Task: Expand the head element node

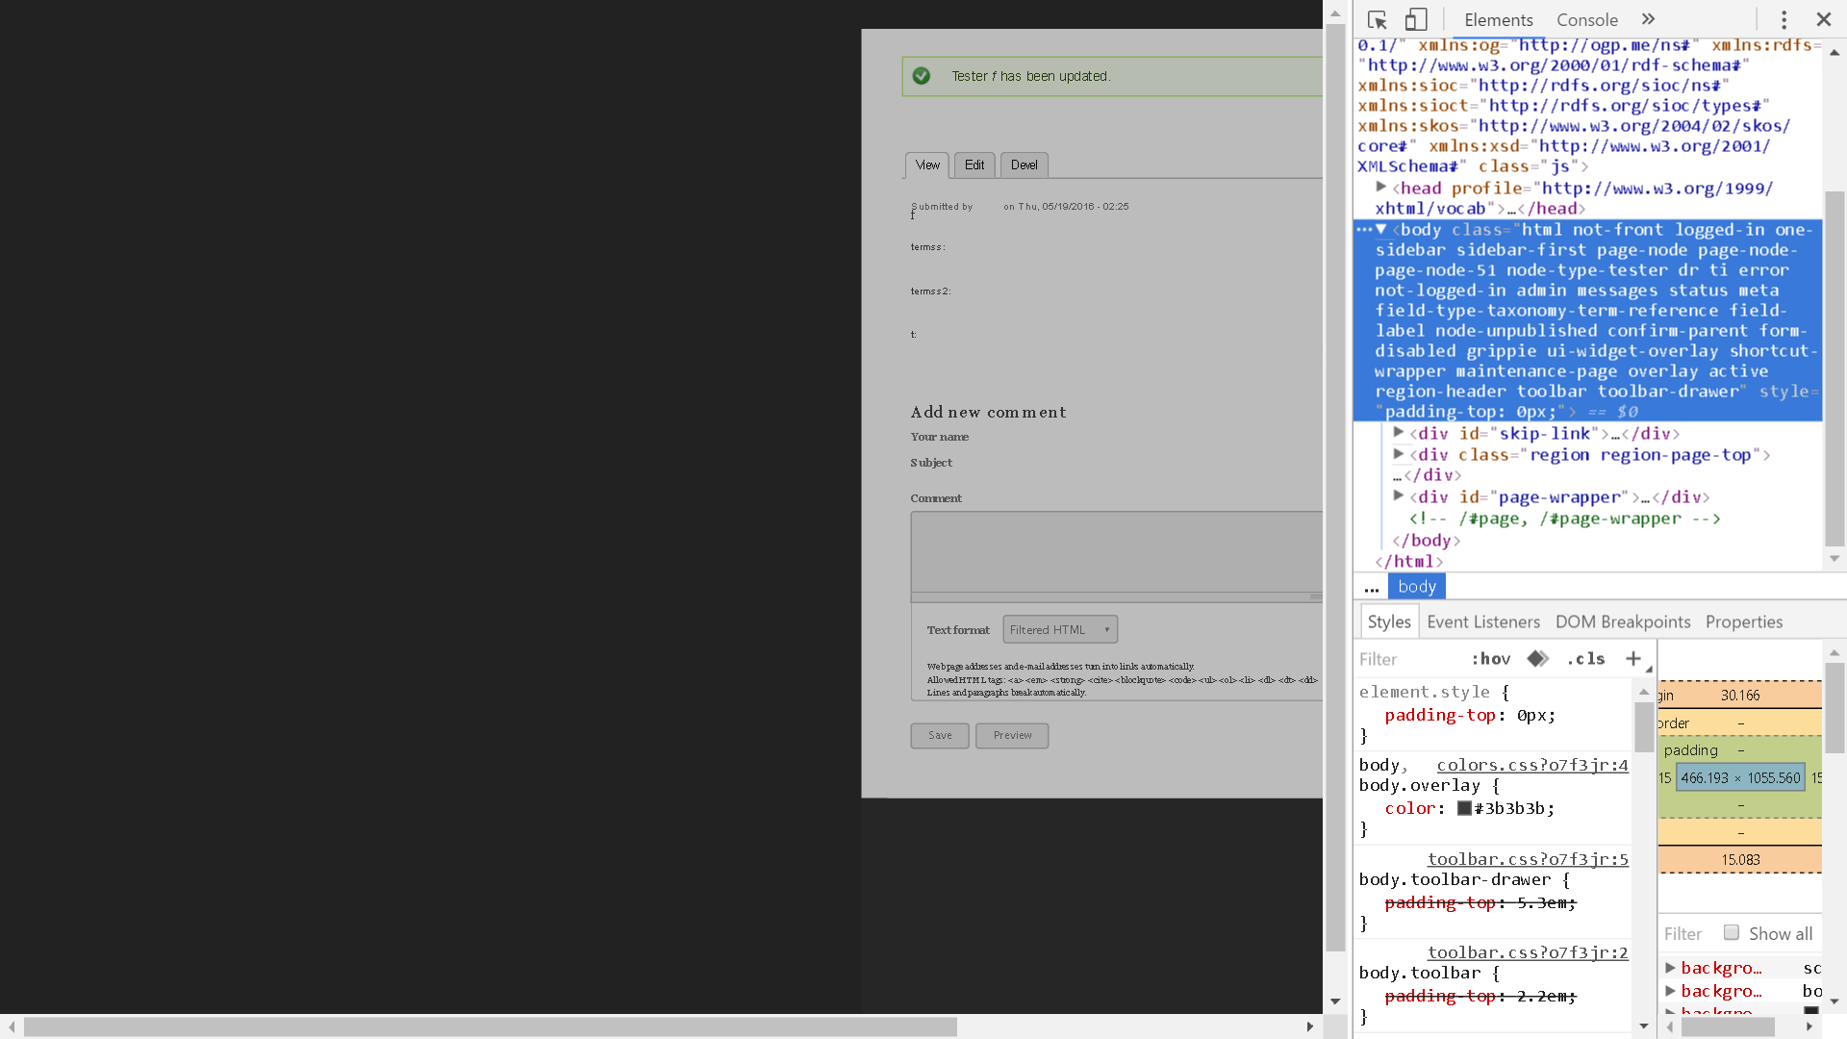Action: pyautogui.click(x=1381, y=188)
